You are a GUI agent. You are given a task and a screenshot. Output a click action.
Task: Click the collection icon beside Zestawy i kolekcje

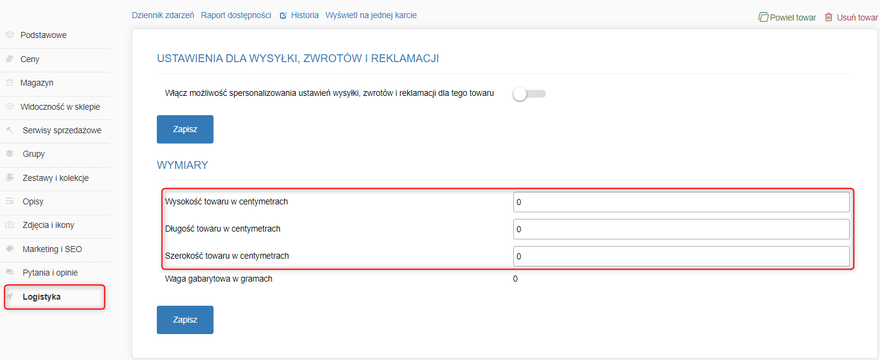(x=10, y=178)
